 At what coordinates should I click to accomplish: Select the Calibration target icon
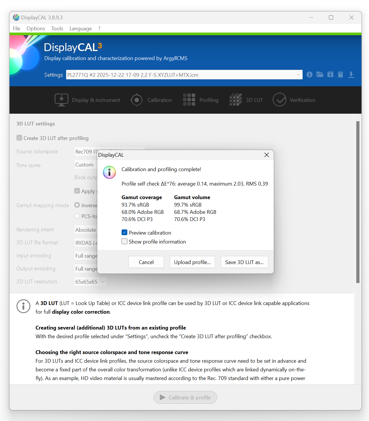137,100
